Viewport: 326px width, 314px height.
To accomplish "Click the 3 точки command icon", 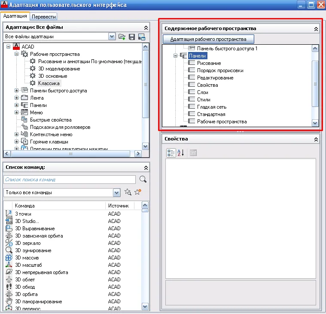I will [x=9, y=213].
